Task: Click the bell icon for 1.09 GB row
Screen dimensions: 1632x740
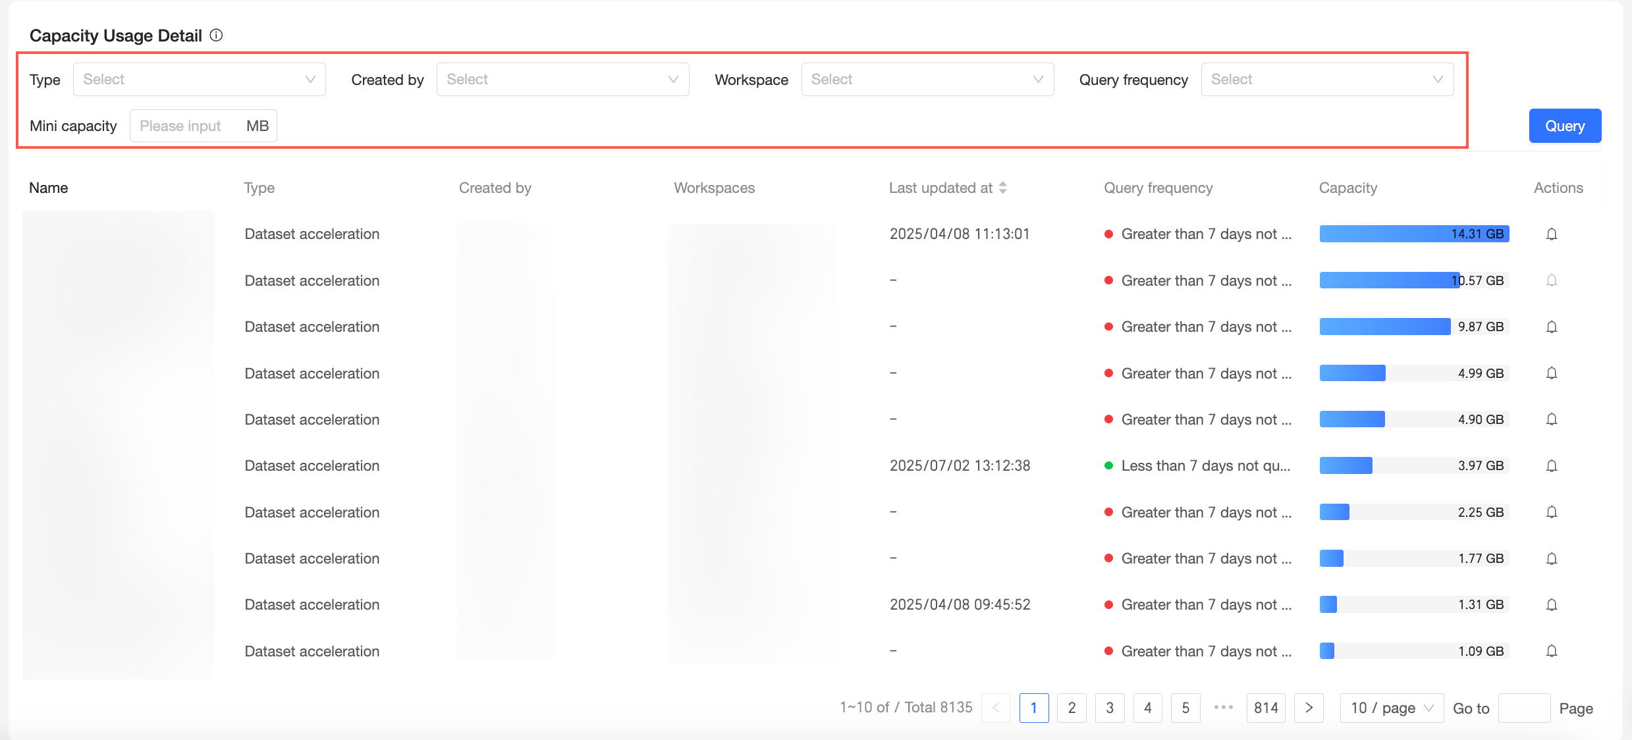Action: click(x=1551, y=651)
